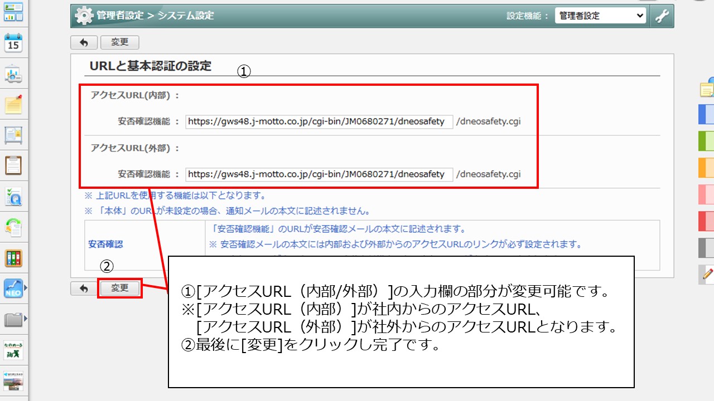Open the presentation board sidebar icon
This screenshot has width=714, height=401.
(13, 74)
